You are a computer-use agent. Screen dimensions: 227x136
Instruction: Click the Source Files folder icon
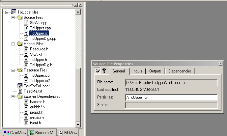pyautogui.click(x=20, y=17)
